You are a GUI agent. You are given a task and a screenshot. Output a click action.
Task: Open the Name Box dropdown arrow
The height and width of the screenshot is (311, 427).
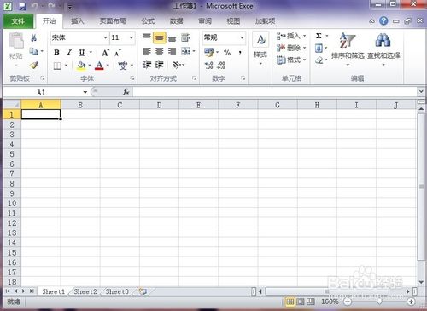[x=85, y=92]
